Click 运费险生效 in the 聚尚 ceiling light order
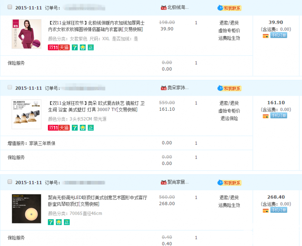This screenshot has width=302, height=246. point(229,205)
